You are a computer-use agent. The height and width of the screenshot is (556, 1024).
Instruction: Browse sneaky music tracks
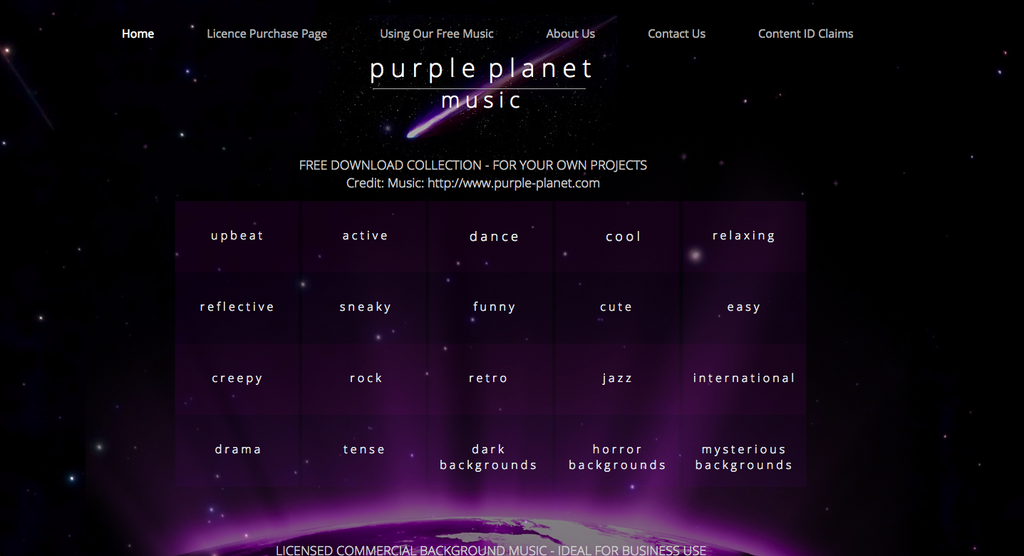[x=365, y=307]
